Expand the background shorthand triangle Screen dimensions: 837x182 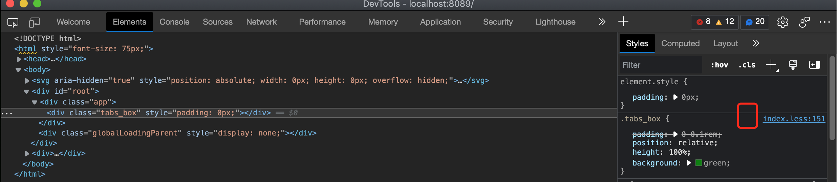pos(688,163)
